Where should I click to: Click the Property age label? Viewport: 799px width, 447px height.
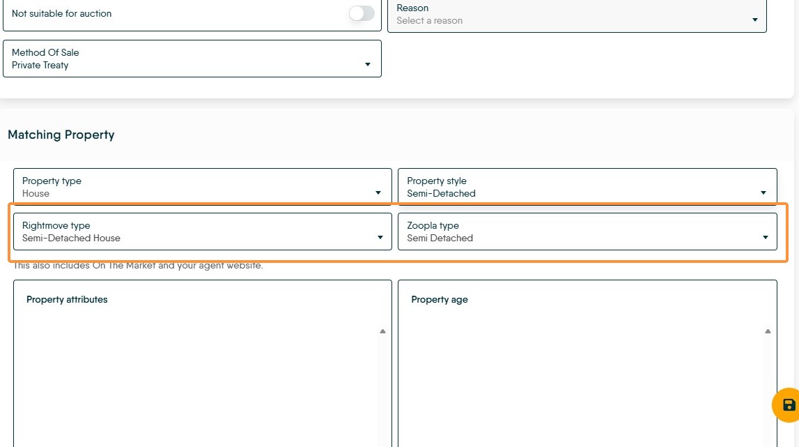click(440, 300)
